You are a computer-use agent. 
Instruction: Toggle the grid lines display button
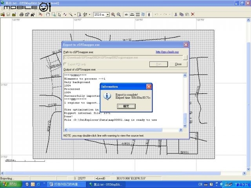[x=138, y=14]
